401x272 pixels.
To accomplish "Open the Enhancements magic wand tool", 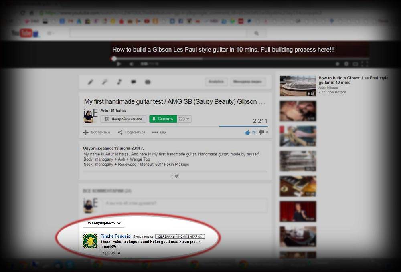I will point(105,82).
